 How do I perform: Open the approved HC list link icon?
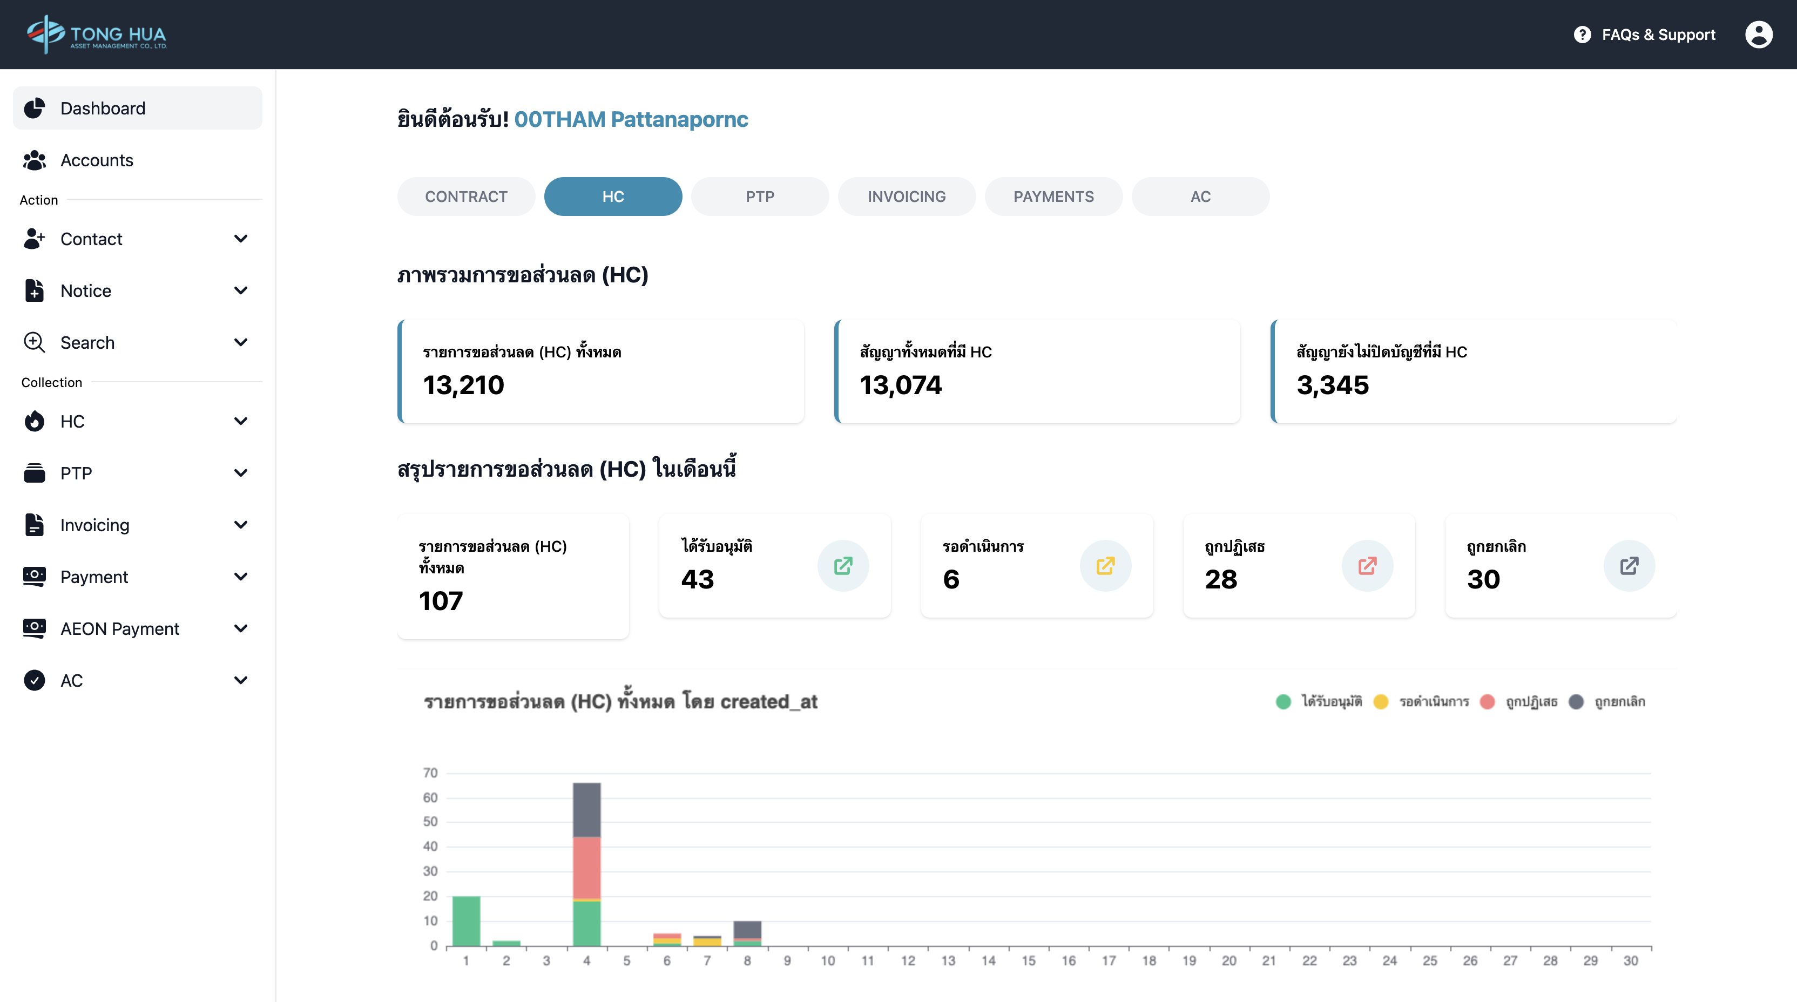tap(843, 565)
